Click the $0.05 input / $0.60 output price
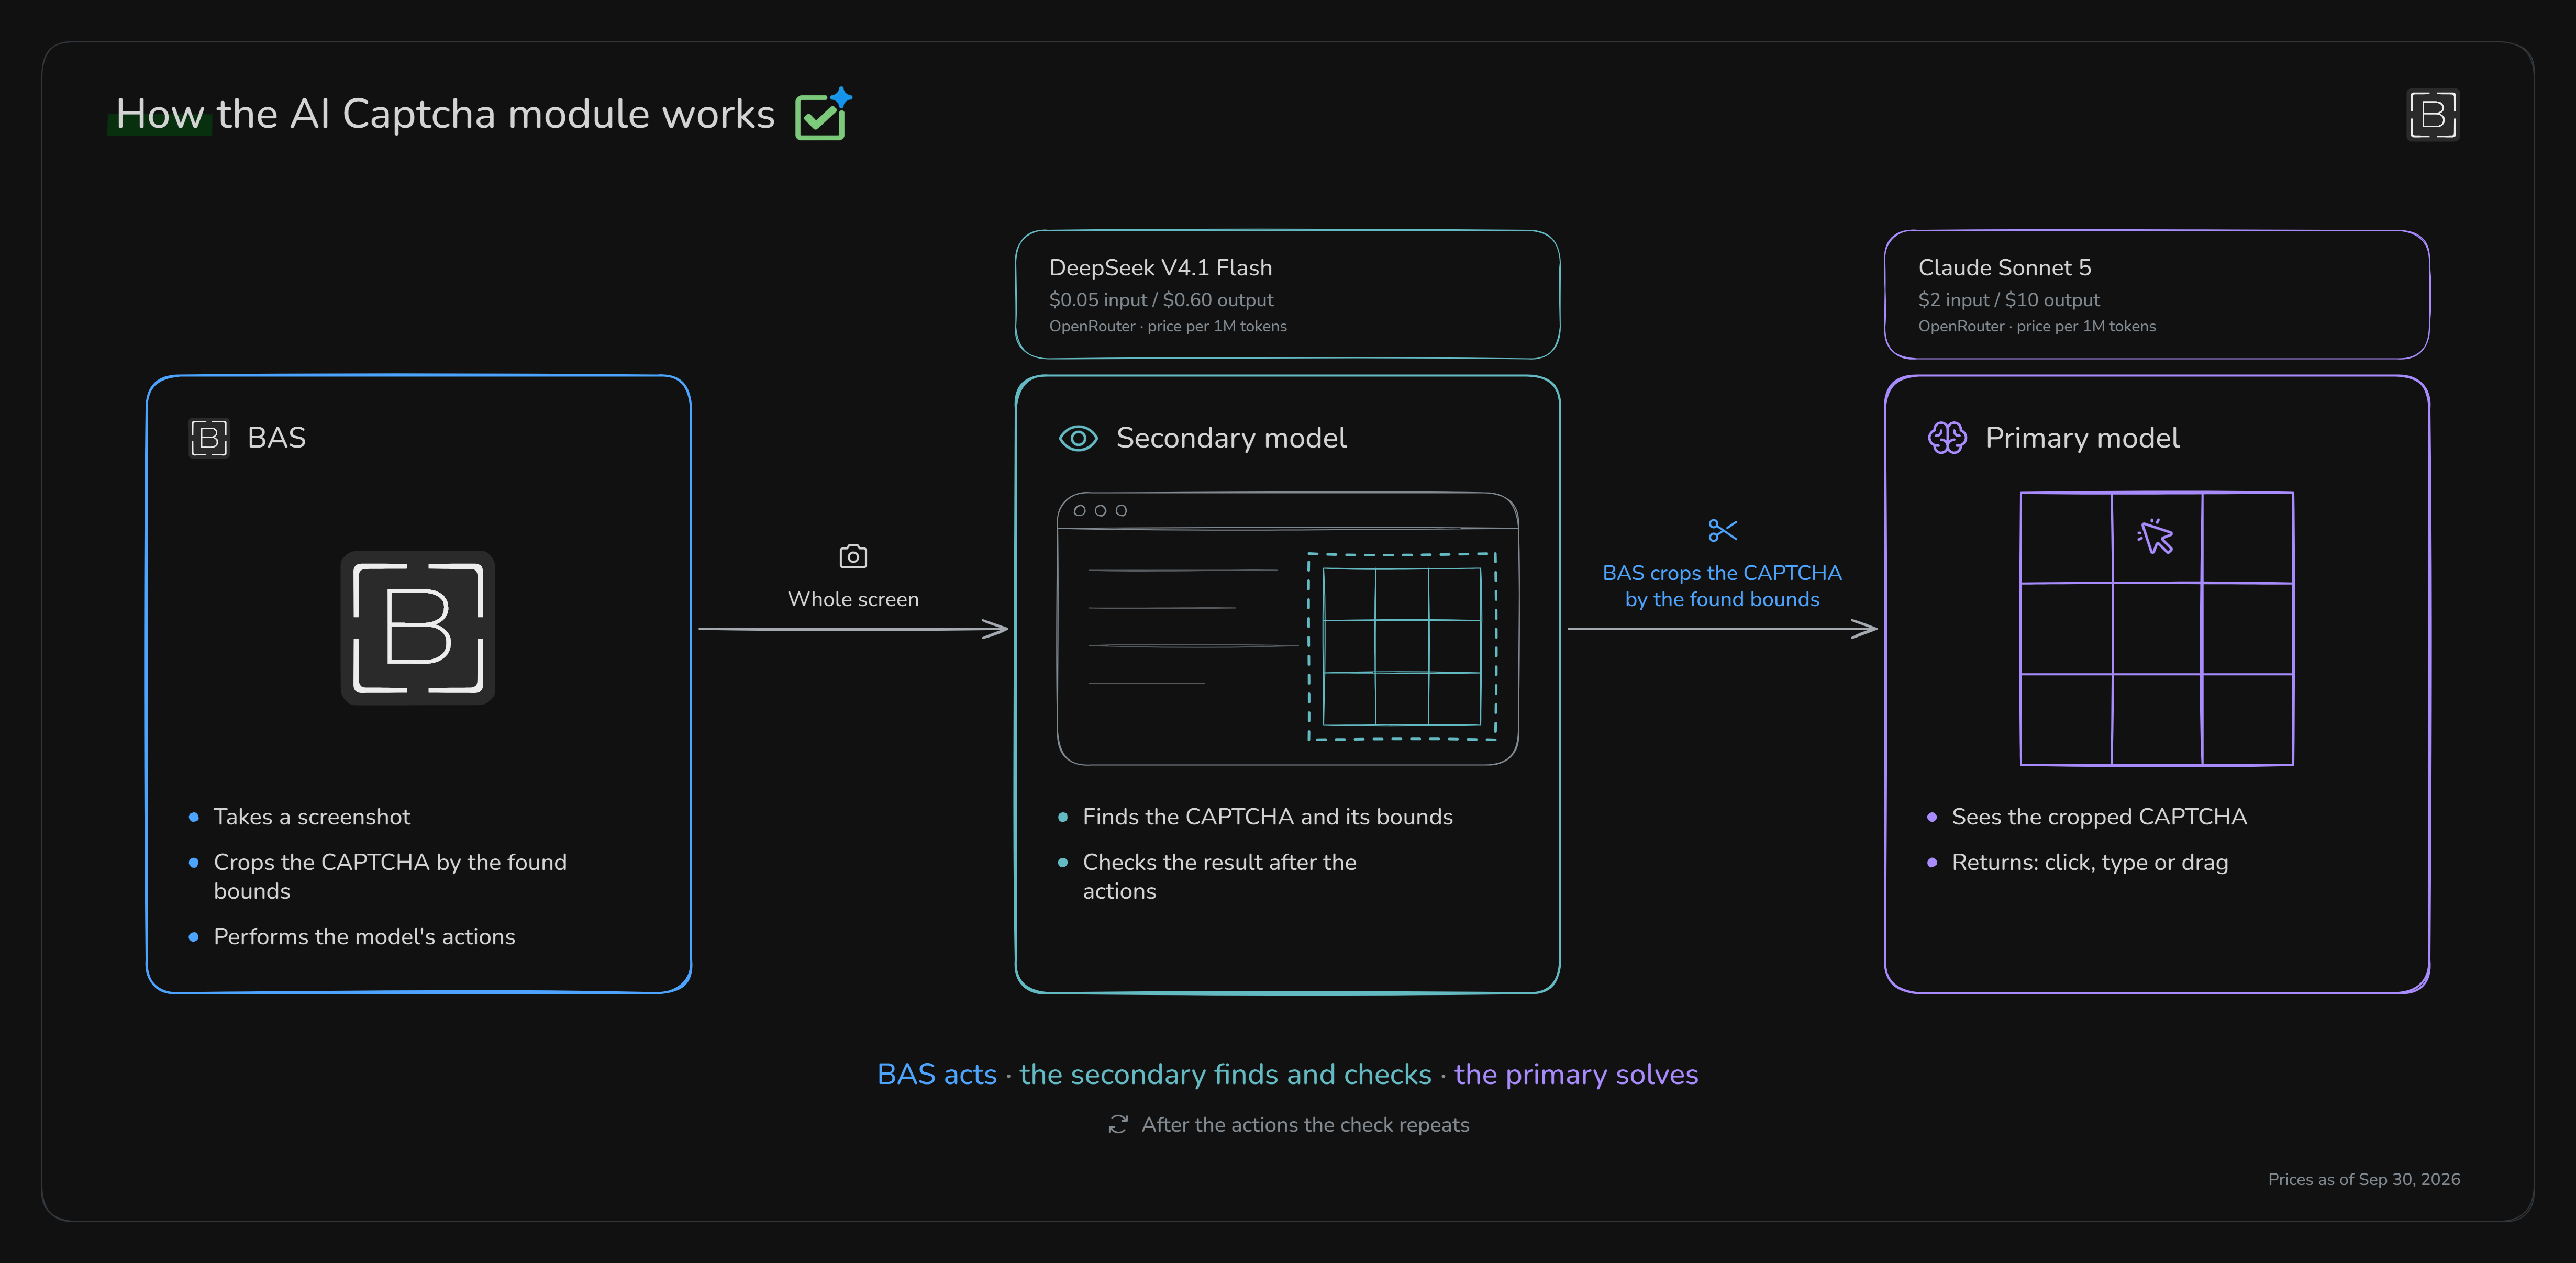2576x1263 pixels. click(x=1161, y=300)
